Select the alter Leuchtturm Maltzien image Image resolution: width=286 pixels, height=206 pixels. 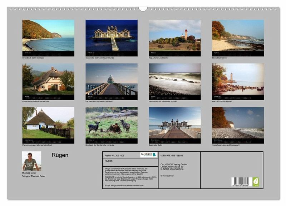238,82
